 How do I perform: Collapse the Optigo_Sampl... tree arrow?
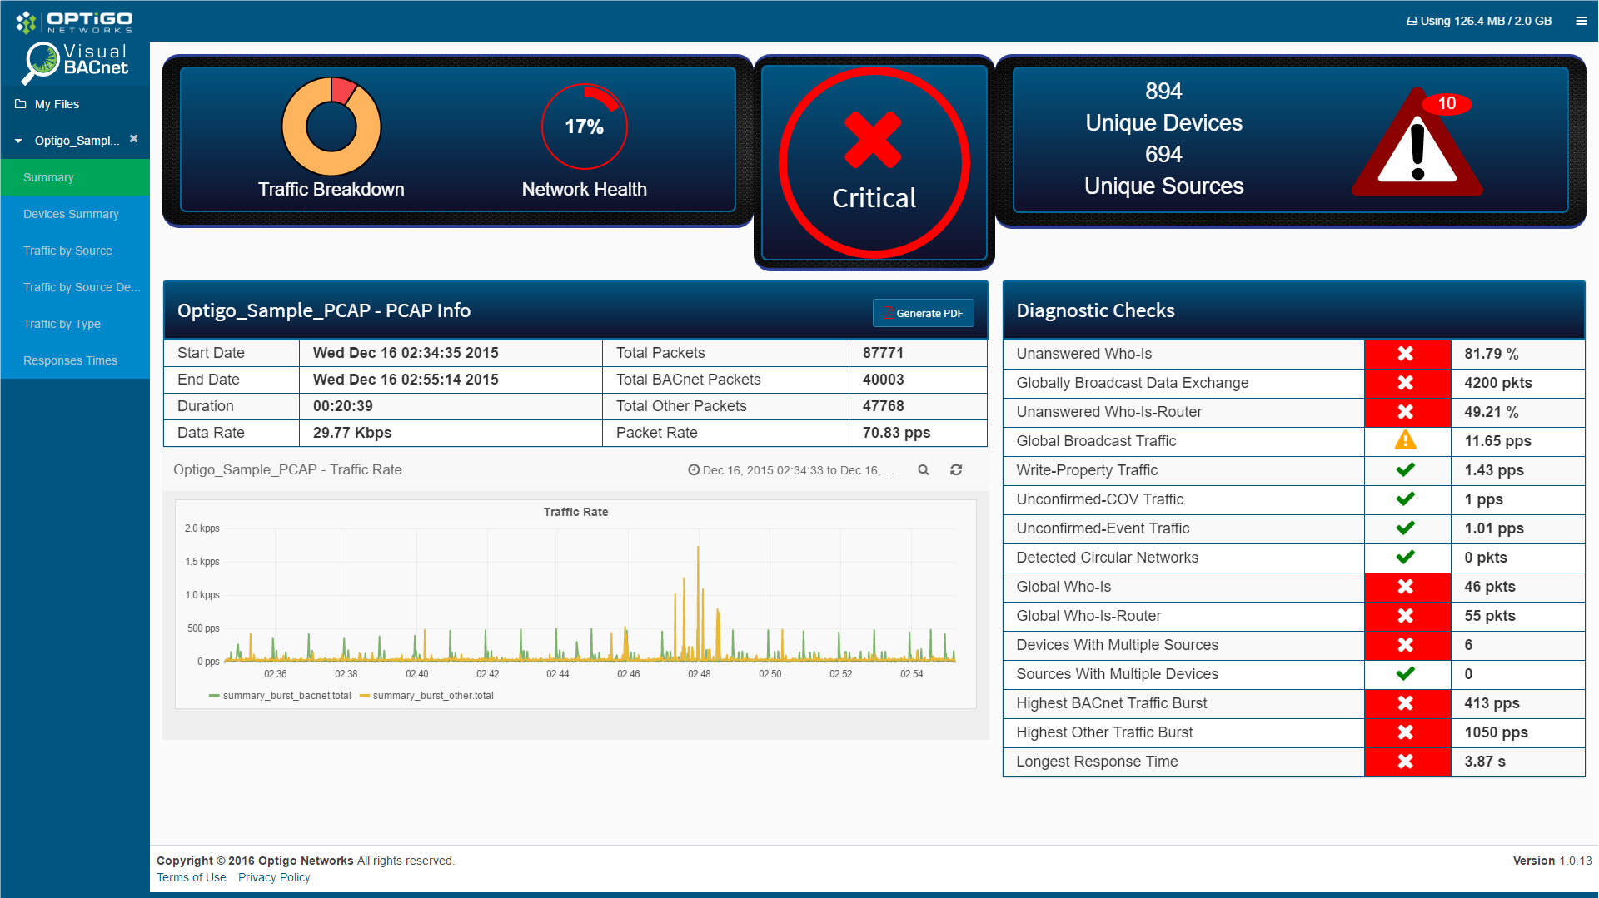(18, 141)
